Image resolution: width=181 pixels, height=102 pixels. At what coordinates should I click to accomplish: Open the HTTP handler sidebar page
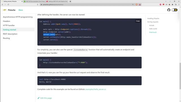[x=9, y=25]
